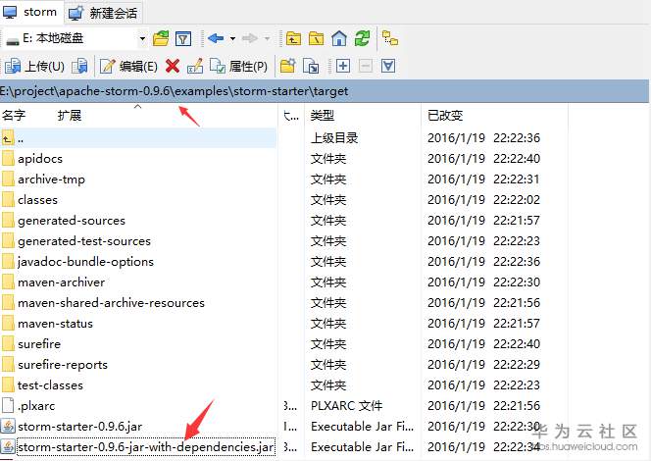
Task: Sort by the 名字 column header
Action: coord(14,115)
